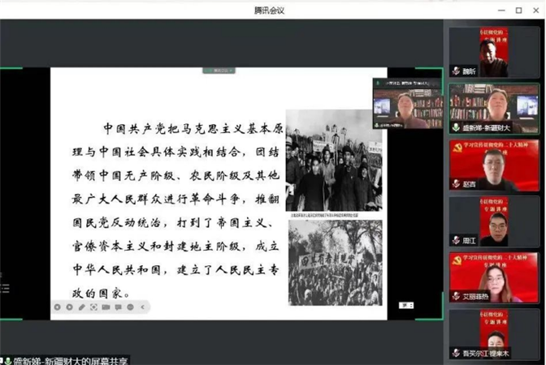Click active mic icon on 盛新娣-新疆财大 tile
The image size is (546, 365).
[456, 127]
